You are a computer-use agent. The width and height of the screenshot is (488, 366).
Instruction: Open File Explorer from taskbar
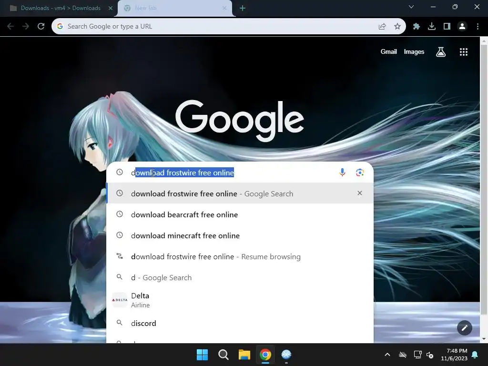[244, 355]
